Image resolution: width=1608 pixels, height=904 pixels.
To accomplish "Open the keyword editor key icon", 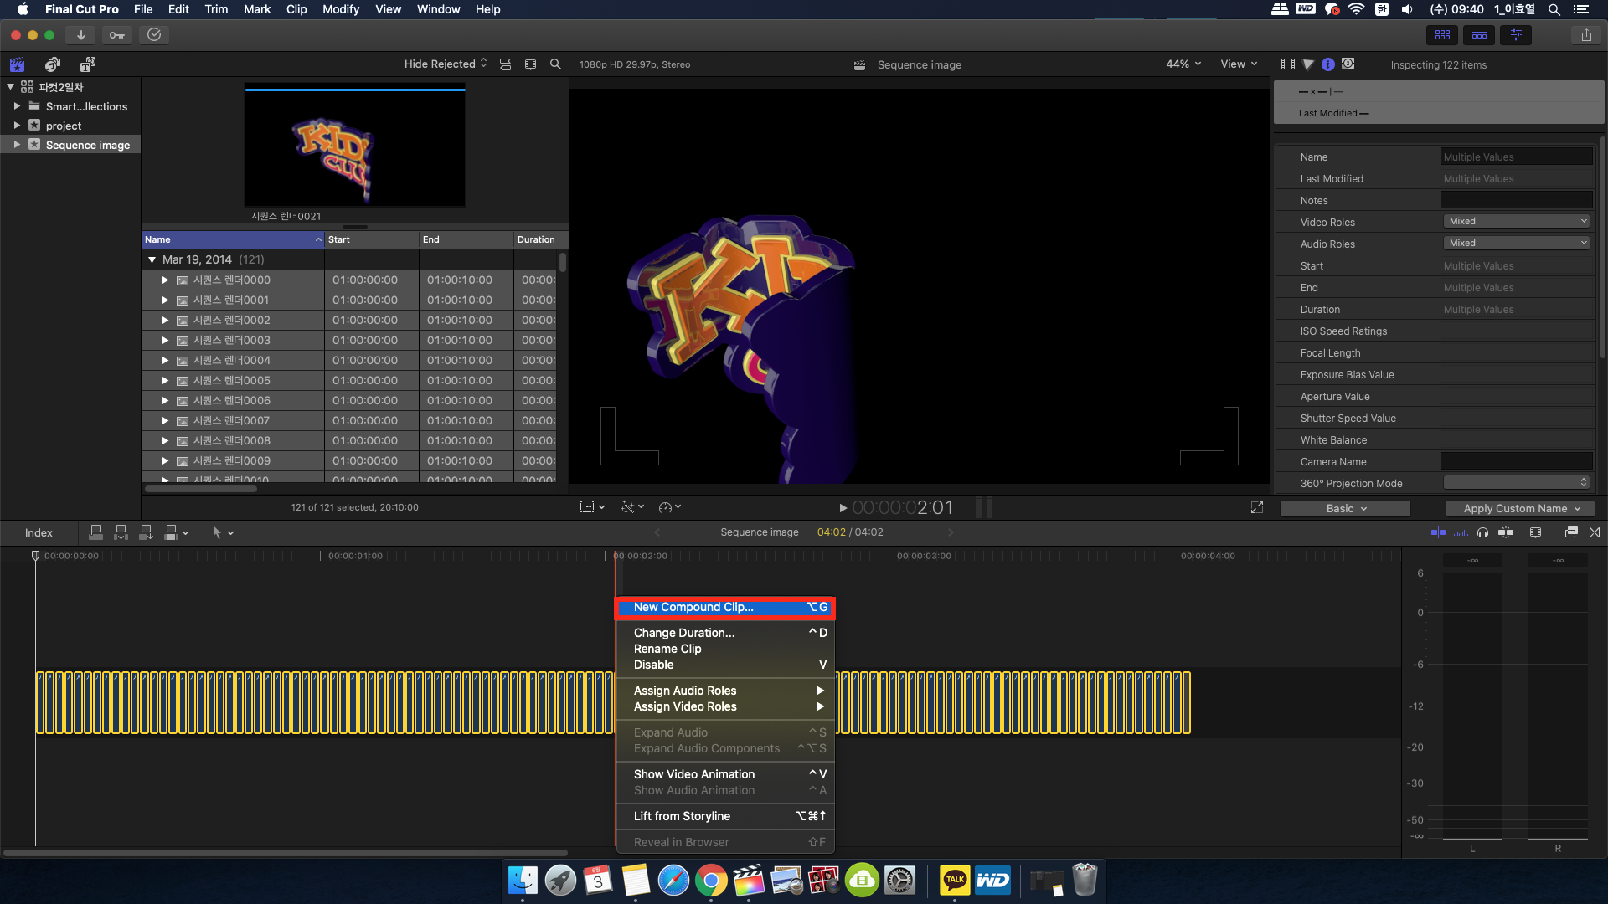I will pyautogui.click(x=117, y=35).
